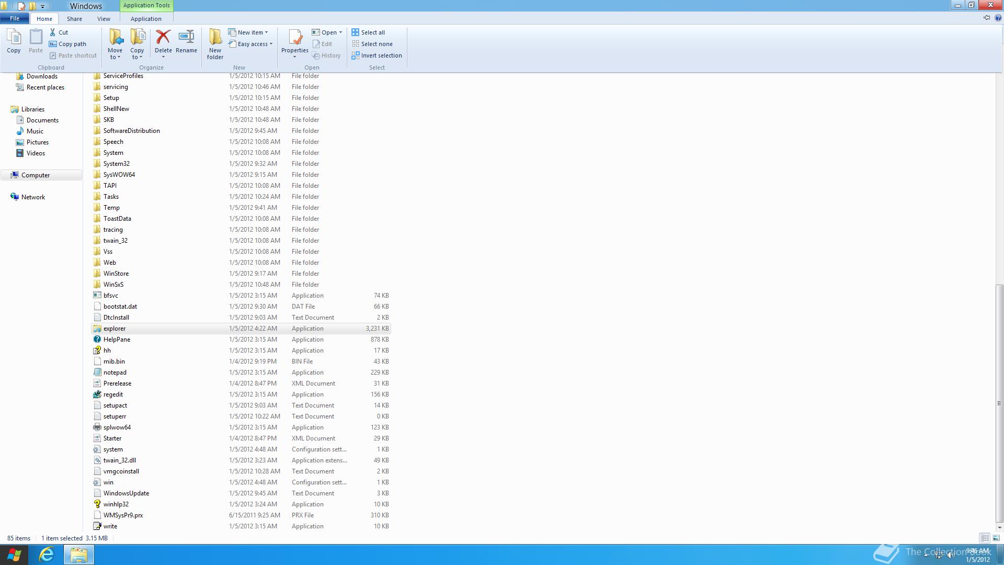
Task: Click the vertical scrollbar thumb
Action: click(999, 403)
